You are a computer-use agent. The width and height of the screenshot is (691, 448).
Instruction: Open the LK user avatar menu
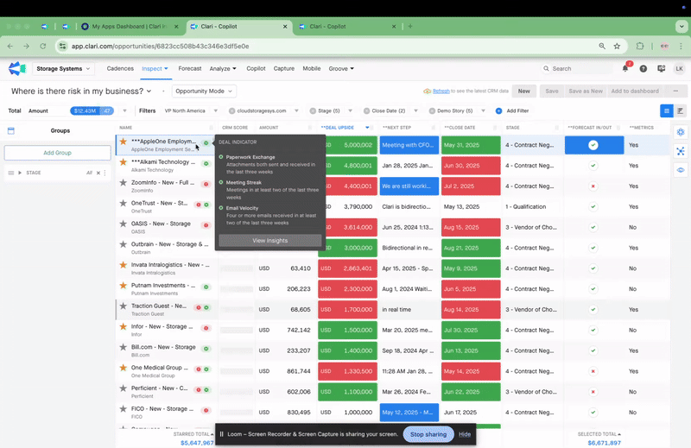tap(679, 69)
